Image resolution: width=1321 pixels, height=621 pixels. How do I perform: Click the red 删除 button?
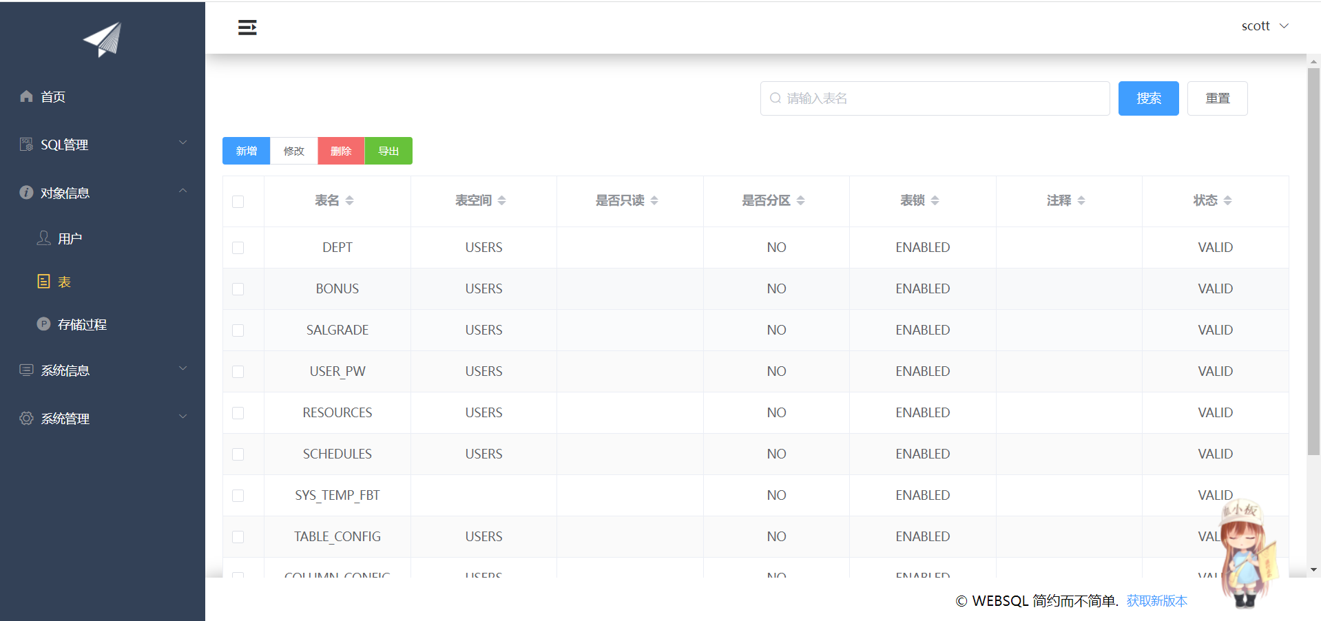pyautogui.click(x=341, y=151)
